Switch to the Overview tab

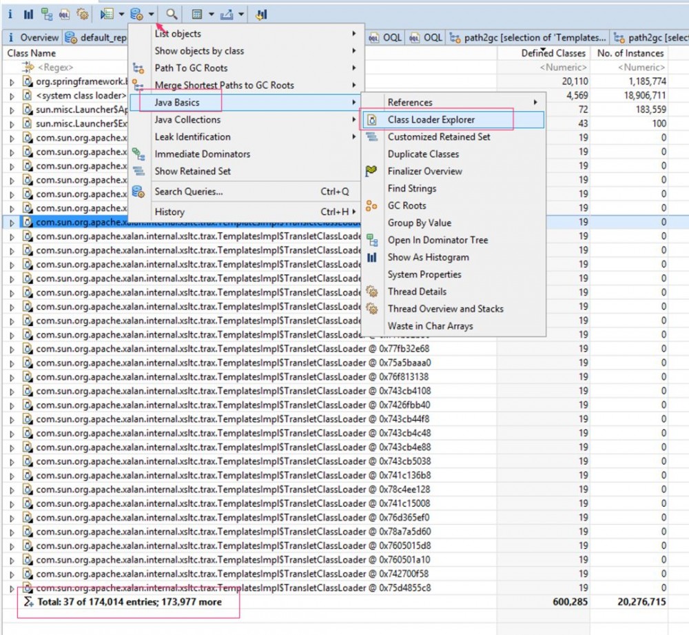(33, 37)
